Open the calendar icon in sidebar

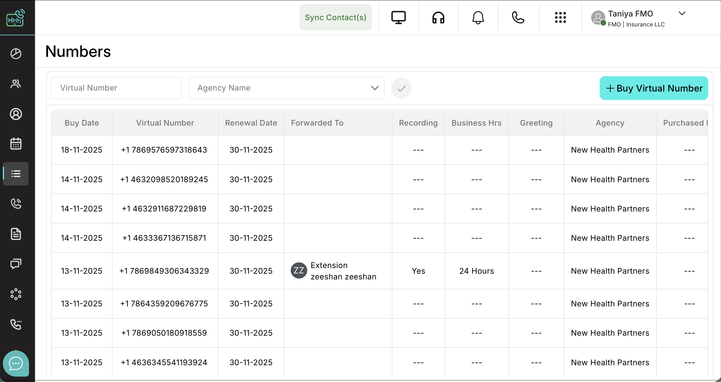(x=16, y=144)
